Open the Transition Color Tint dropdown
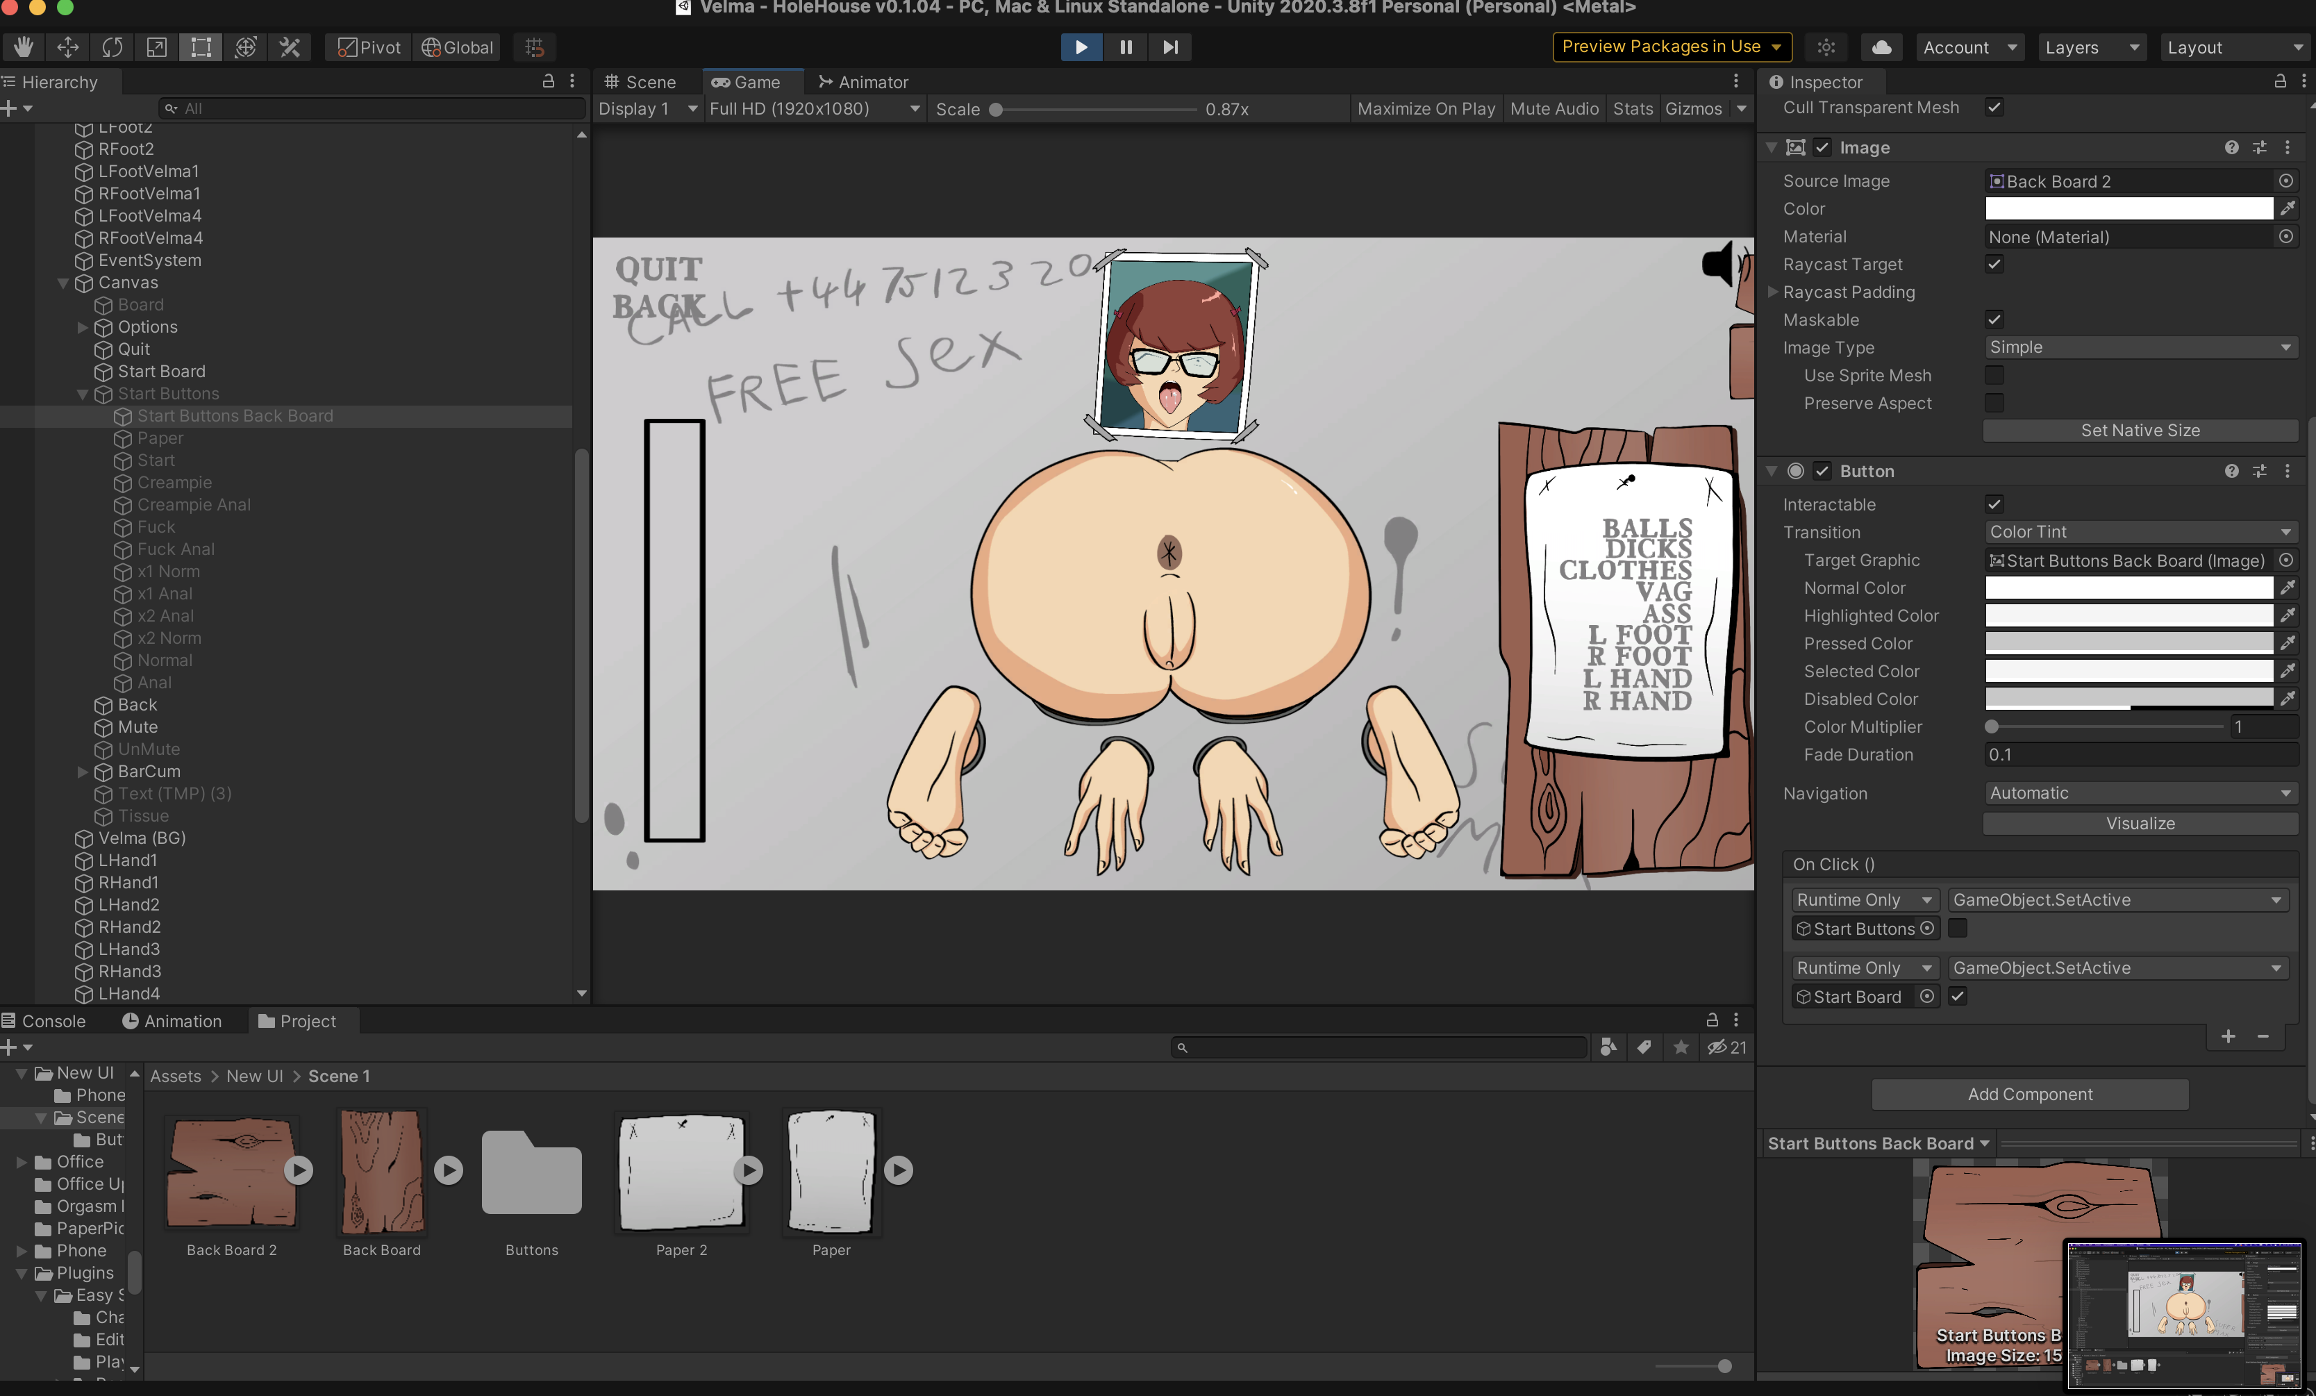This screenshot has width=2316, height=1396. (2140, 532)
